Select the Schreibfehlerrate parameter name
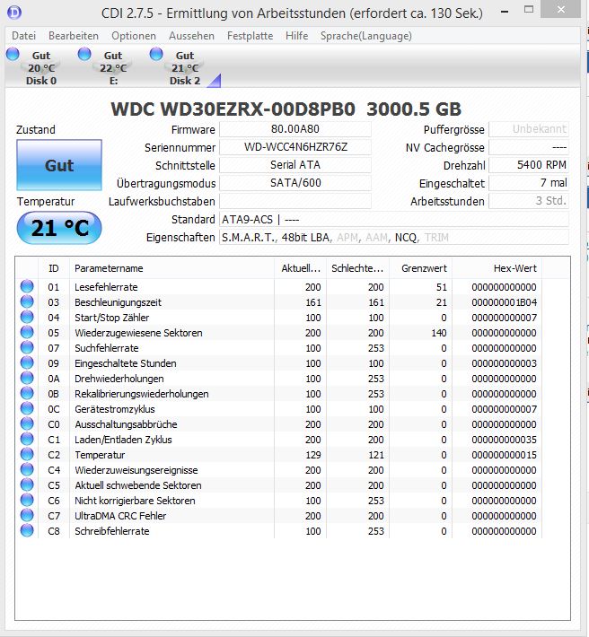The width and height of the screenshot is (589, 637). (111, 531)
